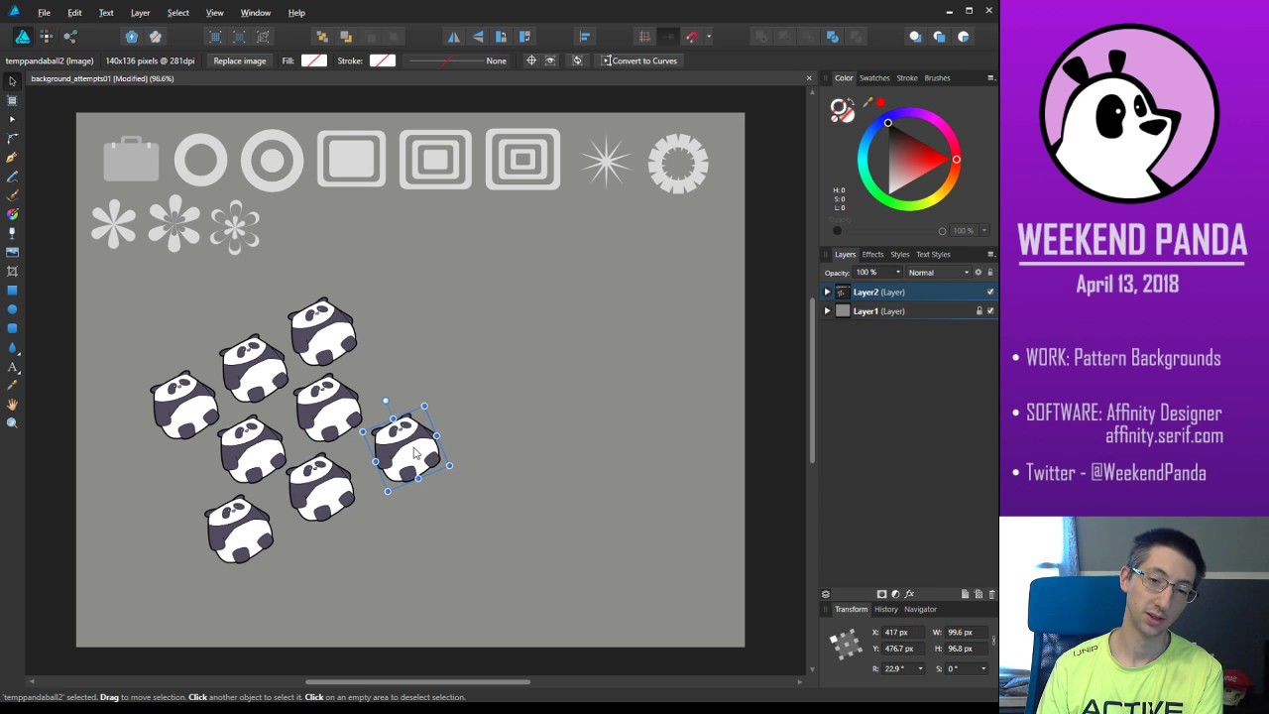Select the Pencil tool
The image size is (1269, 714).
pyautogui.click(x=12, y=177)
